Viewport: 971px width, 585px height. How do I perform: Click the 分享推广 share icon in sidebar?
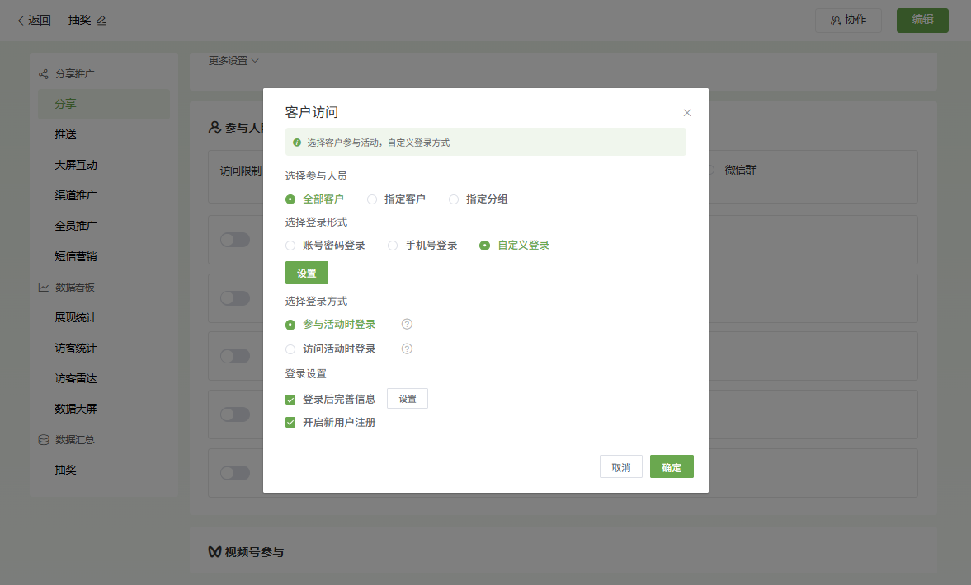pos(44,74)
